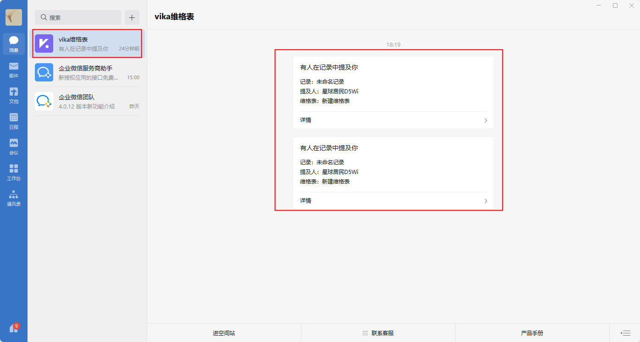Open the Documents (文档) sidebar icon
Screen dimensions: 640x342
[x=14, y=95]
